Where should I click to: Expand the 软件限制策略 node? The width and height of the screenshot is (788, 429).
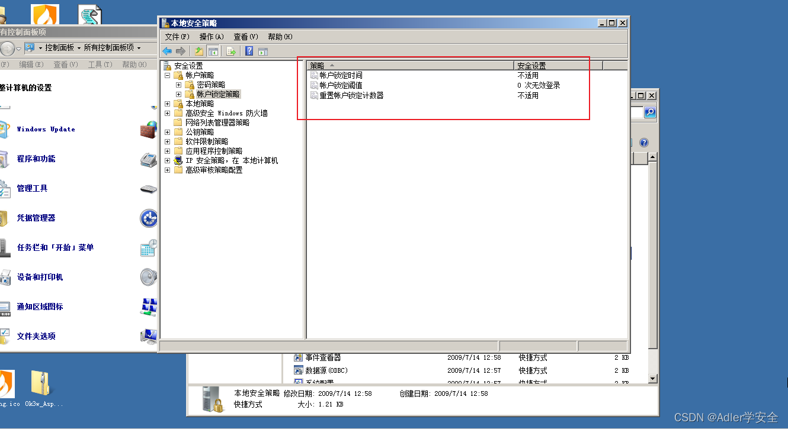pos(168,141)
